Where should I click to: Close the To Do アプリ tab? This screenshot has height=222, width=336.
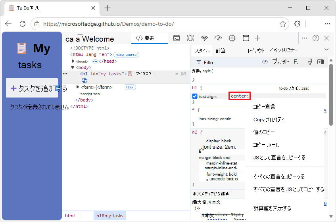pyautogui.click(x=93, y=8)
